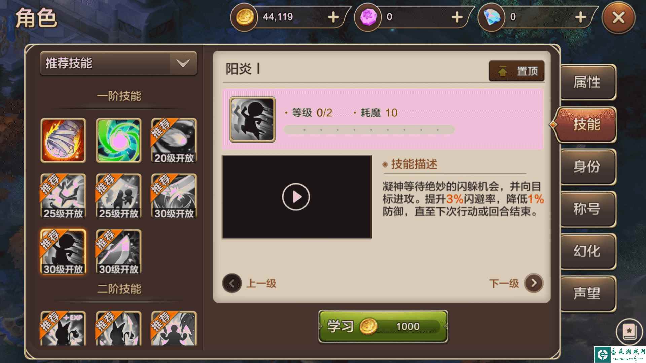Open the 幻化 tab

tap(587, 251)
